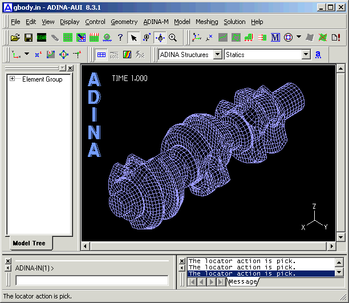Screen dimensions: 349x303
Task: Open the Solution menu
Action: pos(234,22)
